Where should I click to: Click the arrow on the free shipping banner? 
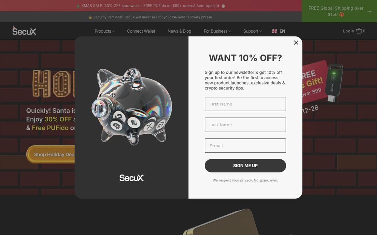tap(369, 12)
